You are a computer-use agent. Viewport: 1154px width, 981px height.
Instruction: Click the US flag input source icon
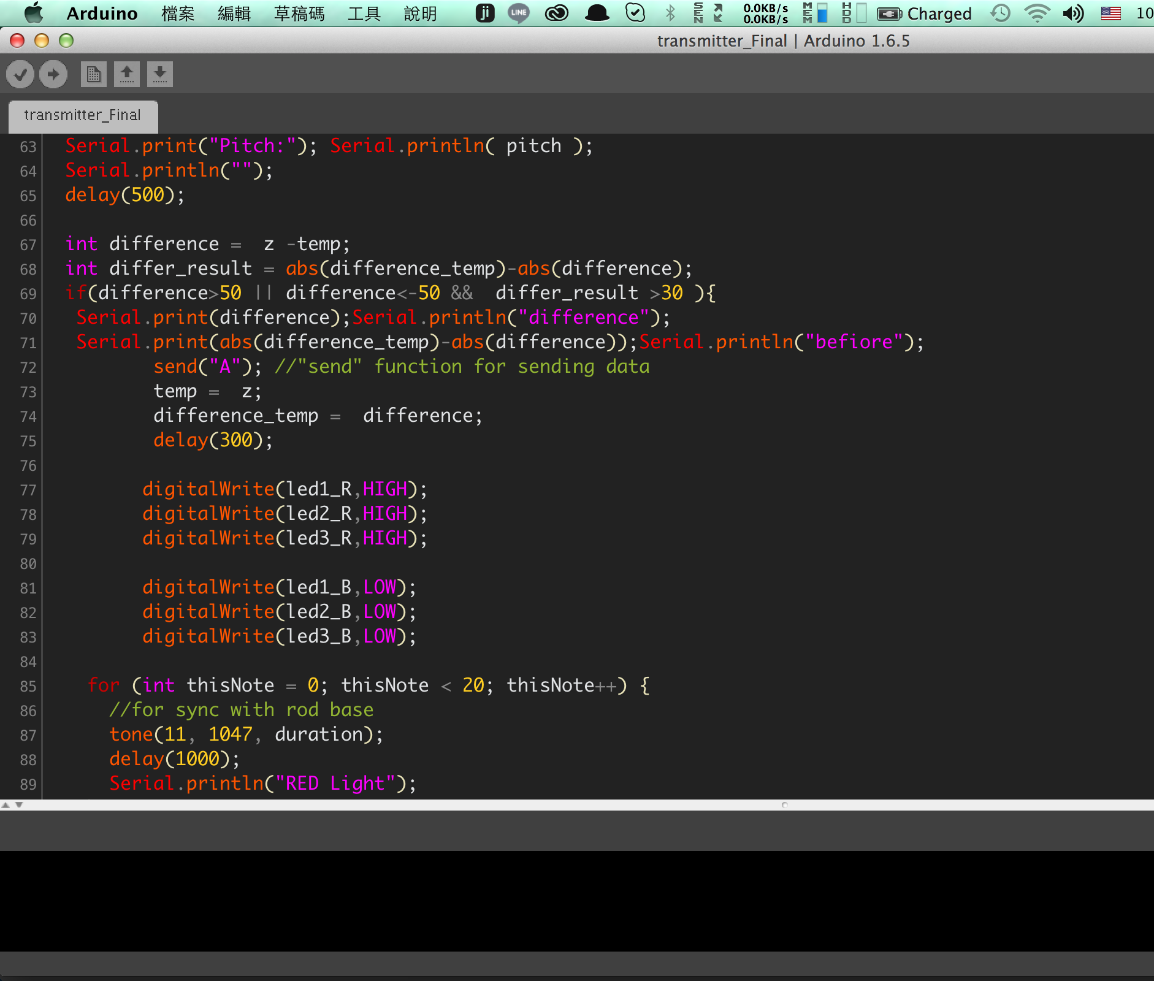1110,13
